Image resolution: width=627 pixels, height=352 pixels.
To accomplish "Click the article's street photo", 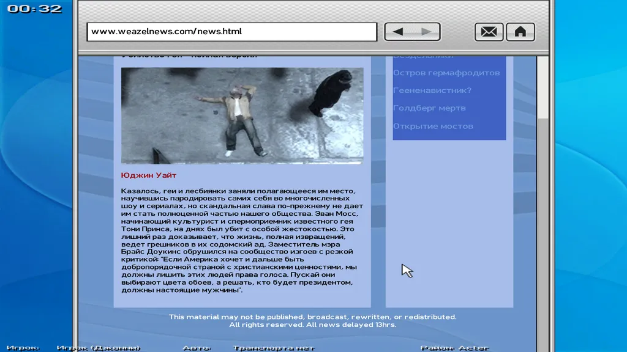I will [x=242, y=116].
